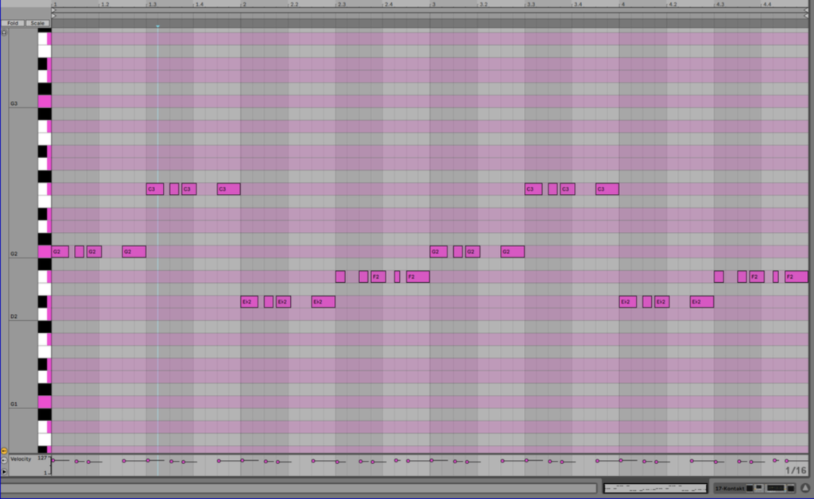Screen dimensions: 814x499
Task: Click the loop end marker at the far right of the ruler
Action: pos(806,10)
